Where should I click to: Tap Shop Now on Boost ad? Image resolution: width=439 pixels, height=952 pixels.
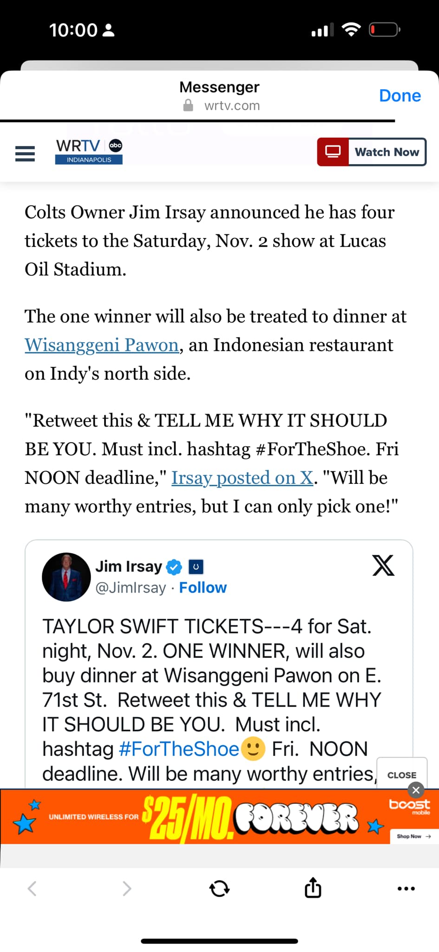point(414,836)
